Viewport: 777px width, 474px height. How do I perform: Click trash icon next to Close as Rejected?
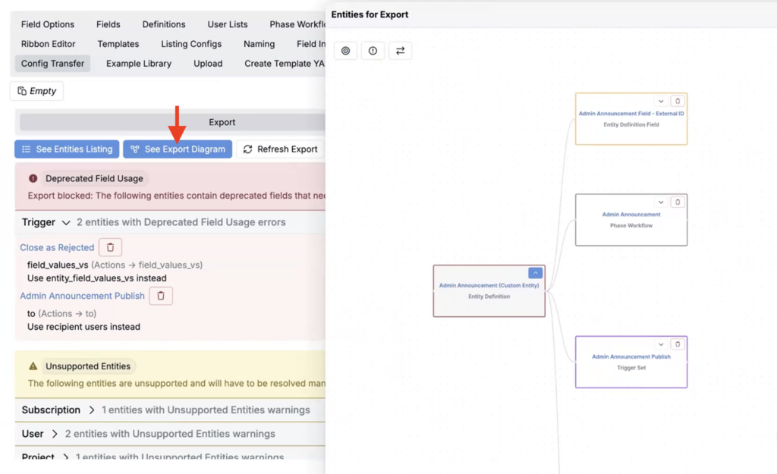coord(110,247)
